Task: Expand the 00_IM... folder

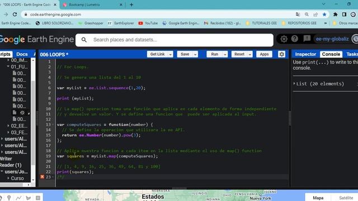Action: tap(8, 60)
